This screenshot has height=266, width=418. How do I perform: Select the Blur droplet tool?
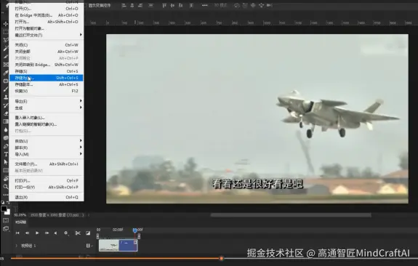[5, 129]
